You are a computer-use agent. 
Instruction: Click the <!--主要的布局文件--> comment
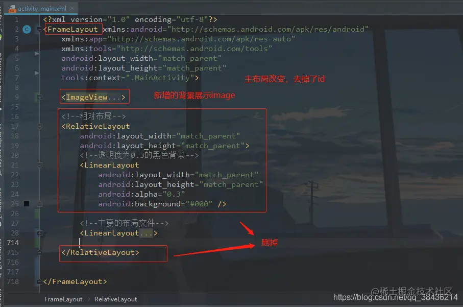(125, 223)
